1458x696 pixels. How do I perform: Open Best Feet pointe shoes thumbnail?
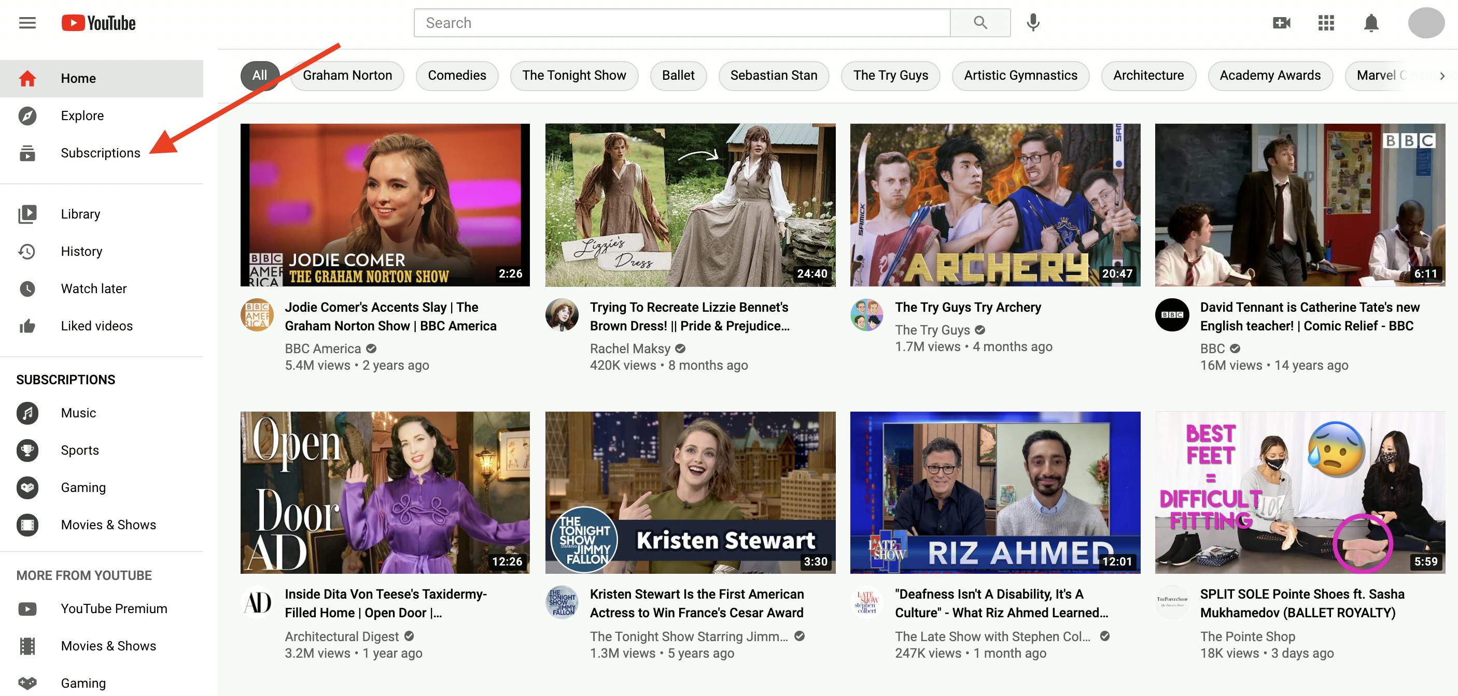click(x=1300, y=492)
